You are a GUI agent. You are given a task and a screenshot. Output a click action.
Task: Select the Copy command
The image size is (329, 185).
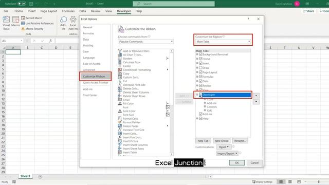coord(126,73)
